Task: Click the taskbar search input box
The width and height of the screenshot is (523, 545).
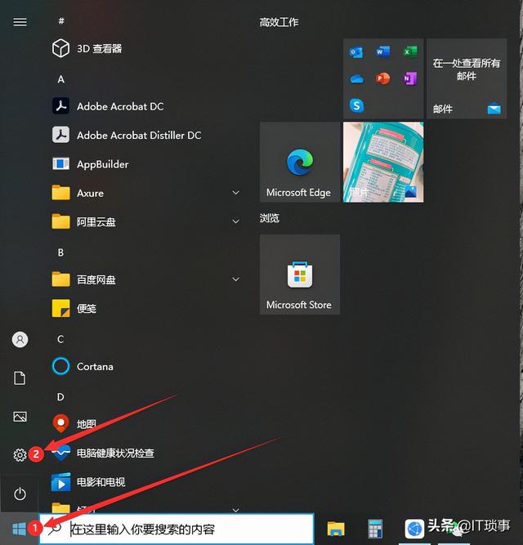Action: [177, 529]
